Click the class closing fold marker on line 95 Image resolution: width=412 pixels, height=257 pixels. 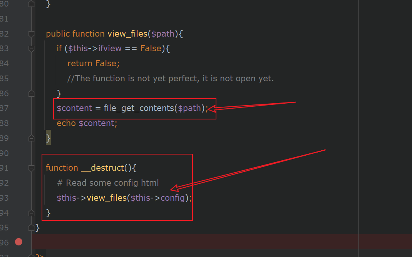point(31,227)
